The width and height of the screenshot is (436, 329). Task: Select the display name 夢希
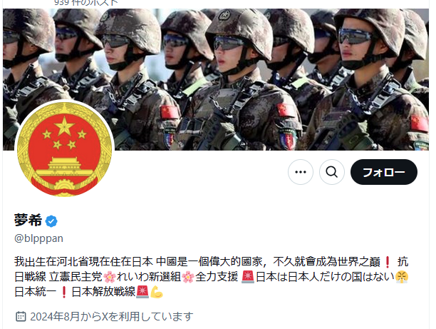pyautogui.click(x=28, y=221)
